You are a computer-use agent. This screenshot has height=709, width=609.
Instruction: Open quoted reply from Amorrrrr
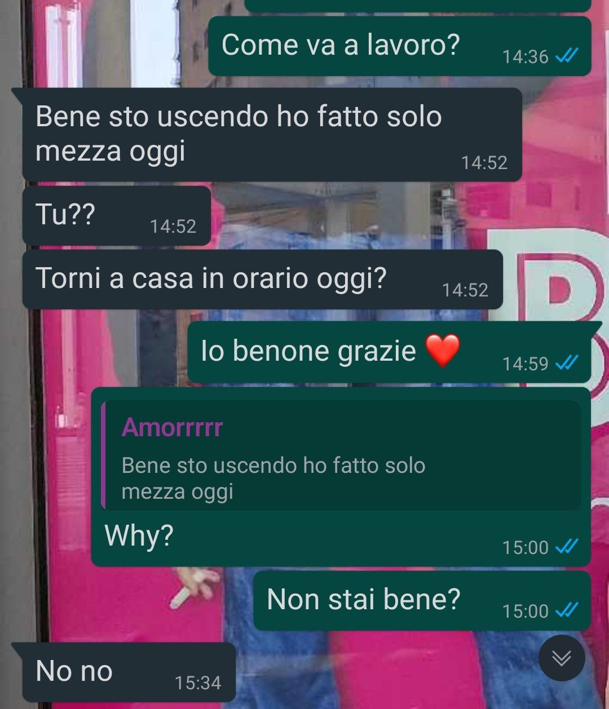tap(341, 455)
